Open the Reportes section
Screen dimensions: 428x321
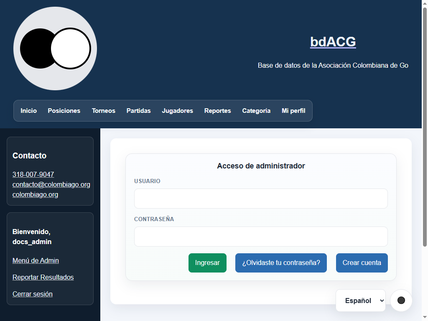tap(217, 110)
